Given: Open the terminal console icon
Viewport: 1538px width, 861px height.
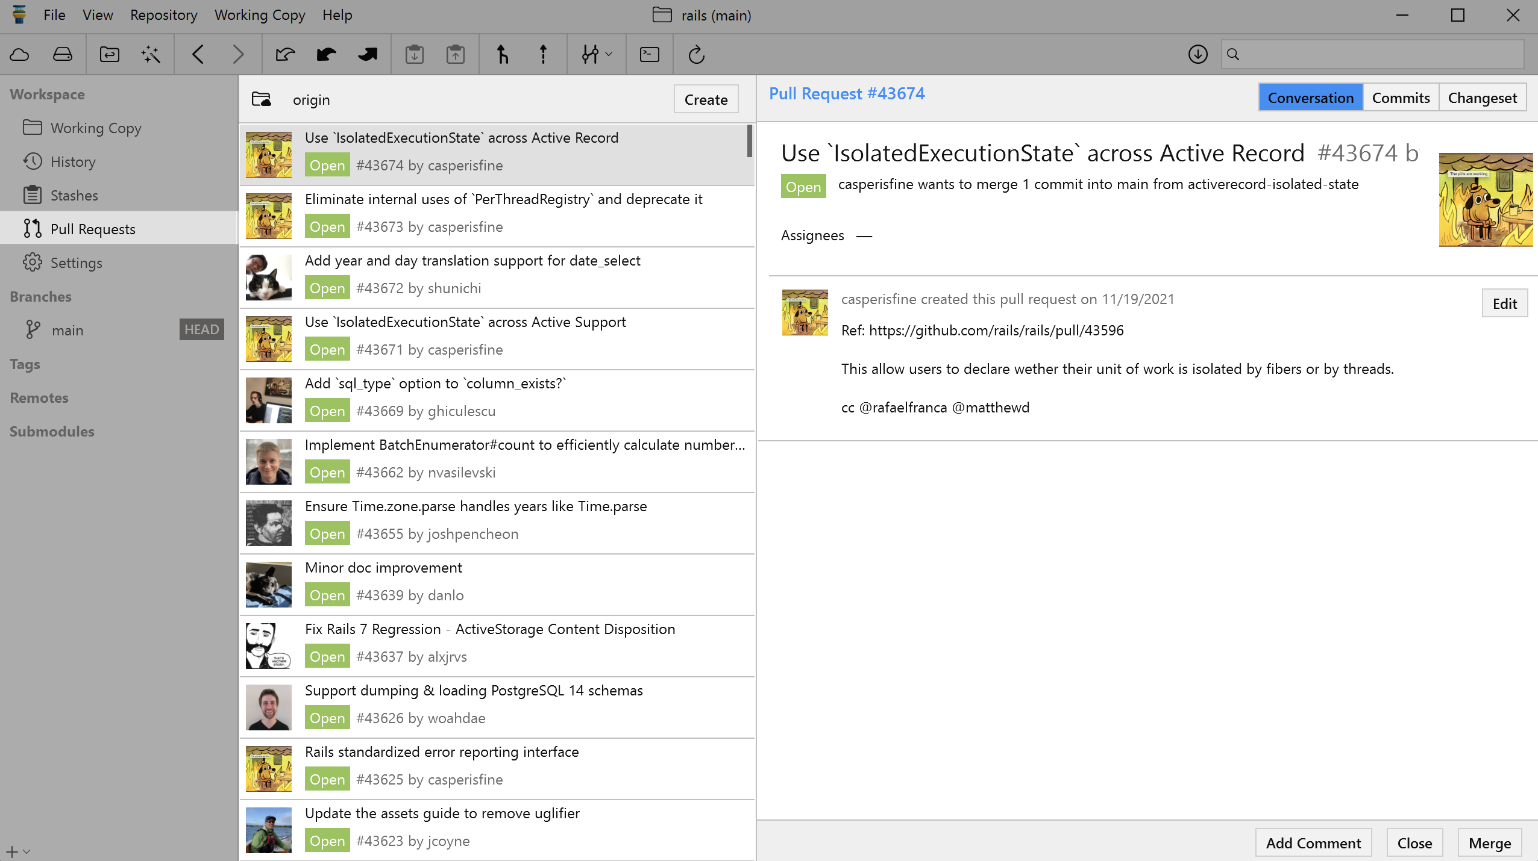Looking at the screenshot, I should tap(649, 55).
